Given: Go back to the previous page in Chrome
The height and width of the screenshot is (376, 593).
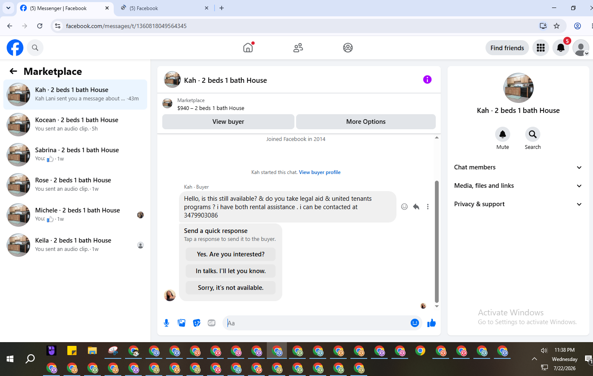Looking at the screenshot, I should 10,26.
